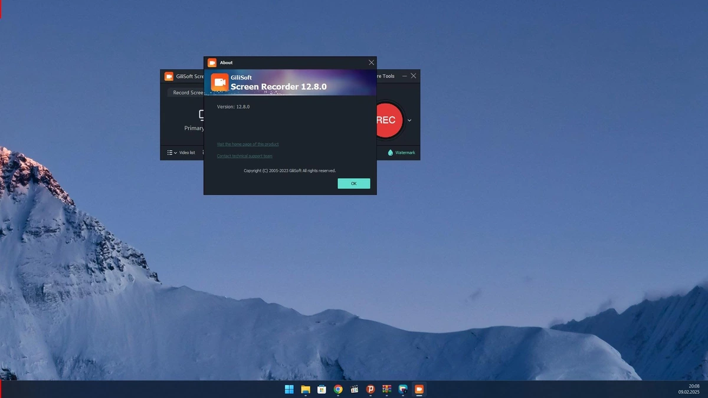Minimize the GiliSoft Screen Recorder window
Viewport: 708px width, 398px height.
tap(405, 76)
